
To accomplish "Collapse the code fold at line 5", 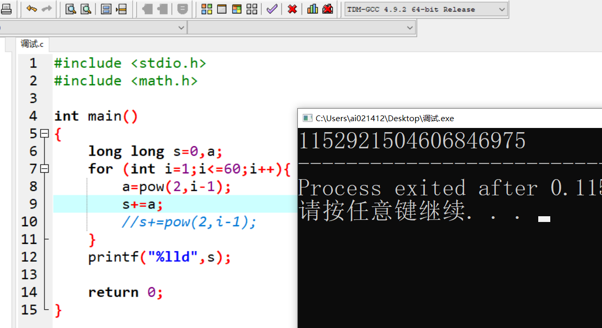I will [x=44, y=134].
